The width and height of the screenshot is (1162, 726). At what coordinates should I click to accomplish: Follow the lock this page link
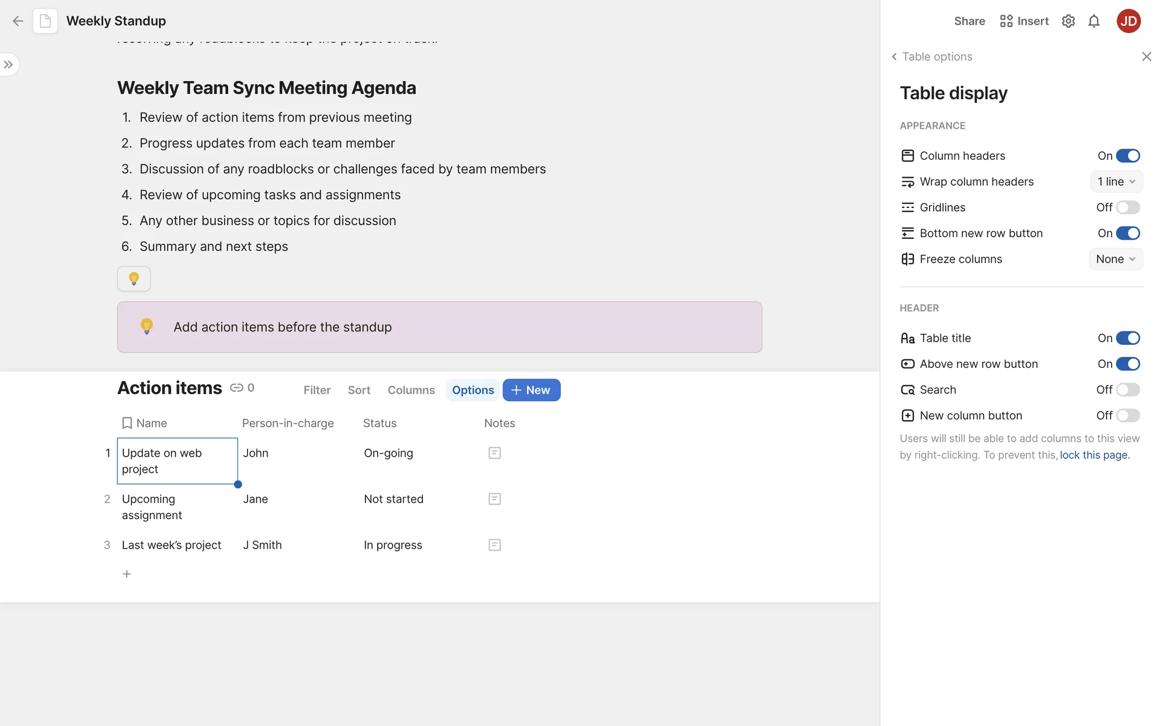[x=1094, y=455]
